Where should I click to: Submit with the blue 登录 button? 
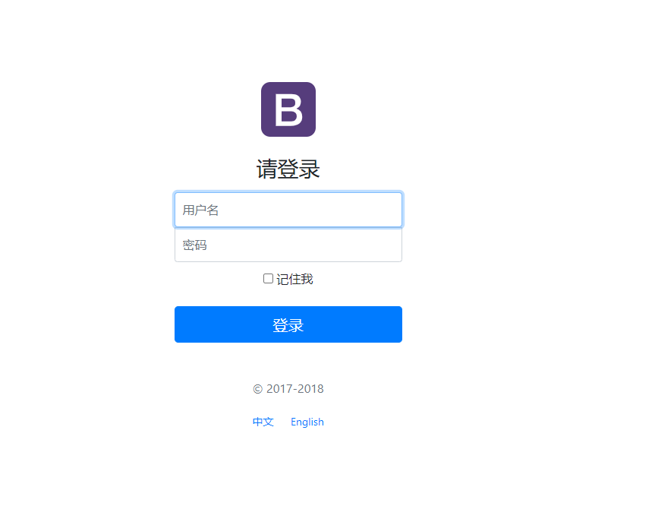click(288, 324)
